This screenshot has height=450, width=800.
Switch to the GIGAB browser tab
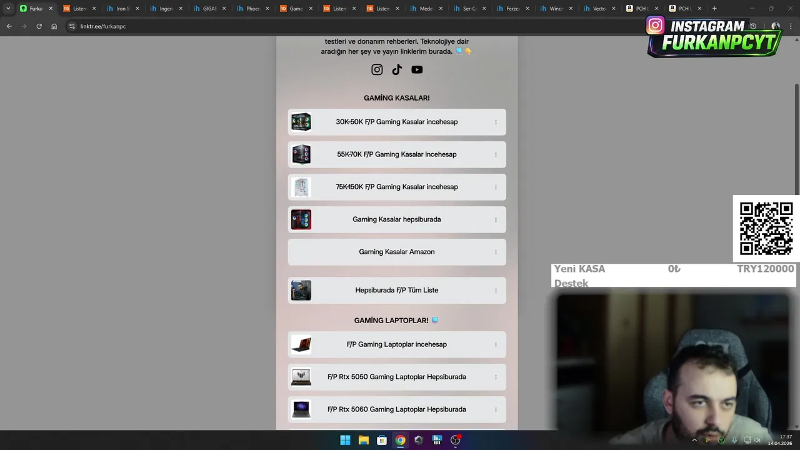[209, 9]
